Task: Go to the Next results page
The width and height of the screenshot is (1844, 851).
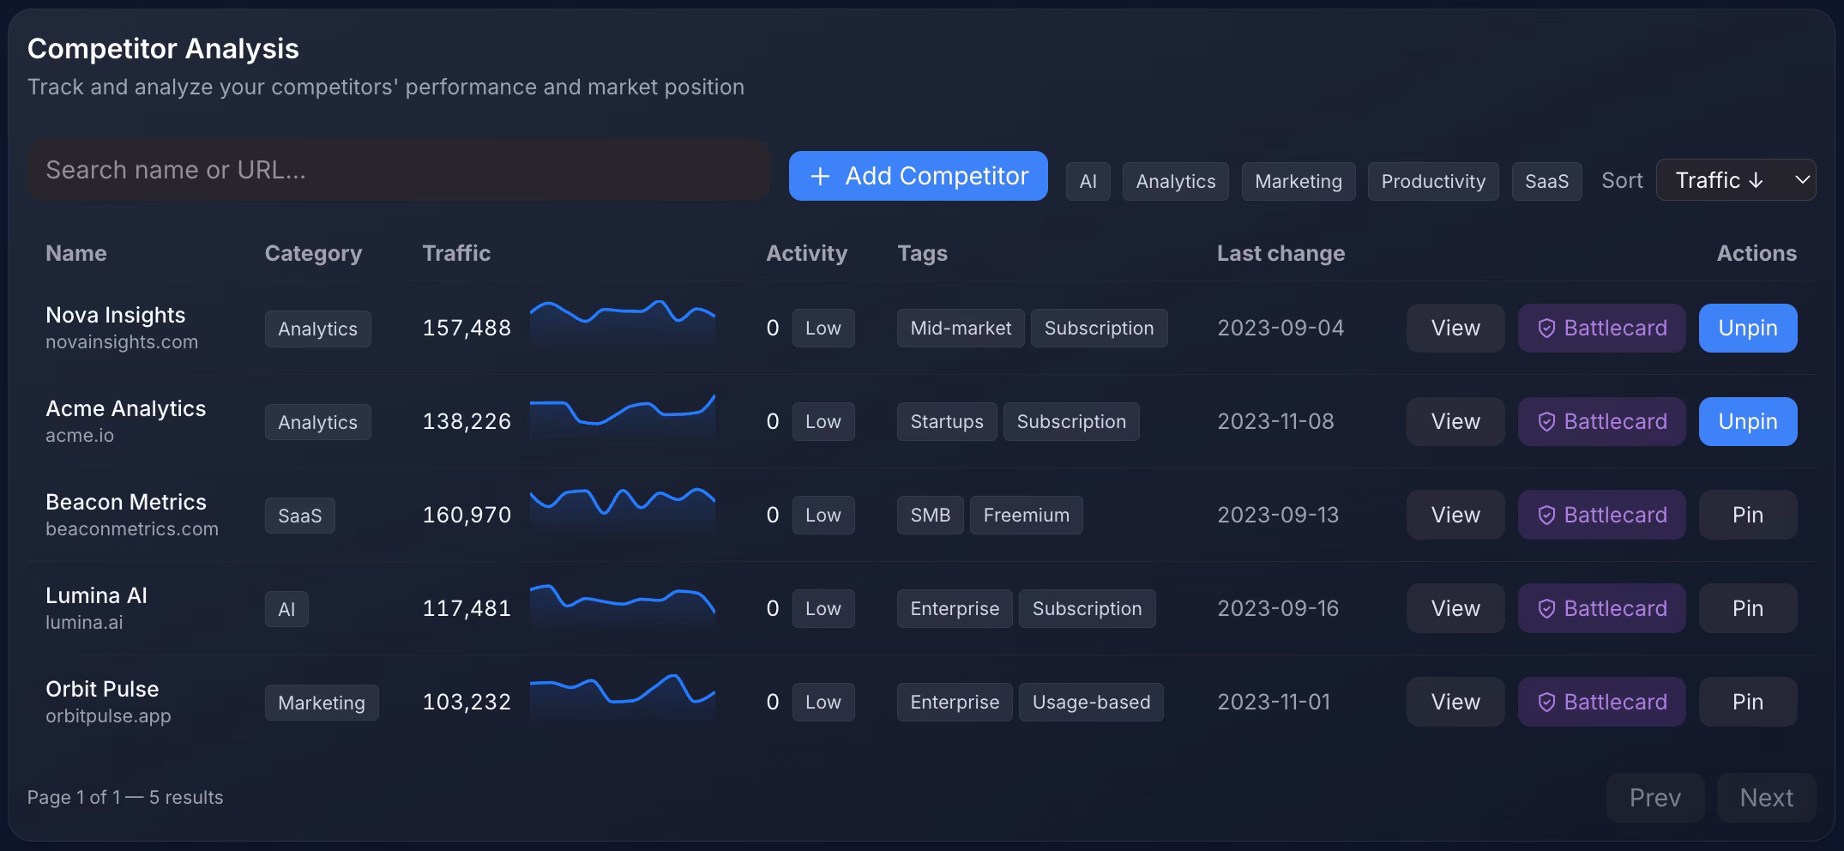Action: pyautogui.click(x=1766, y=798)
